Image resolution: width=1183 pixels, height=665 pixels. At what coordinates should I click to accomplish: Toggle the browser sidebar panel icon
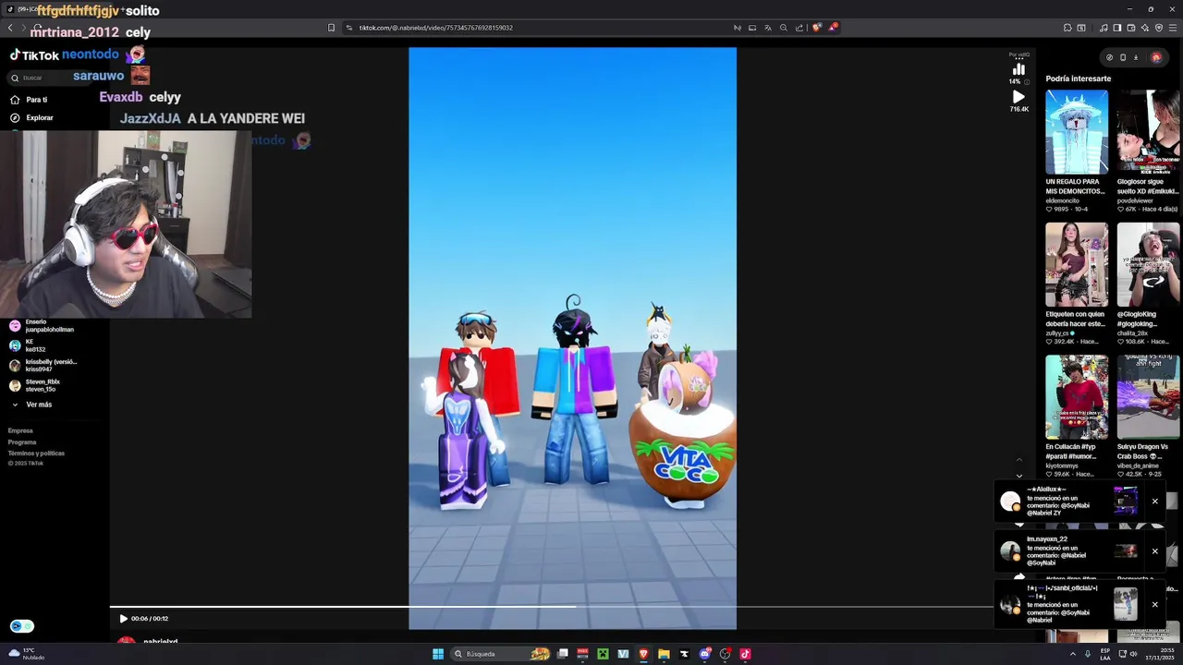[x=1116, y=28]
